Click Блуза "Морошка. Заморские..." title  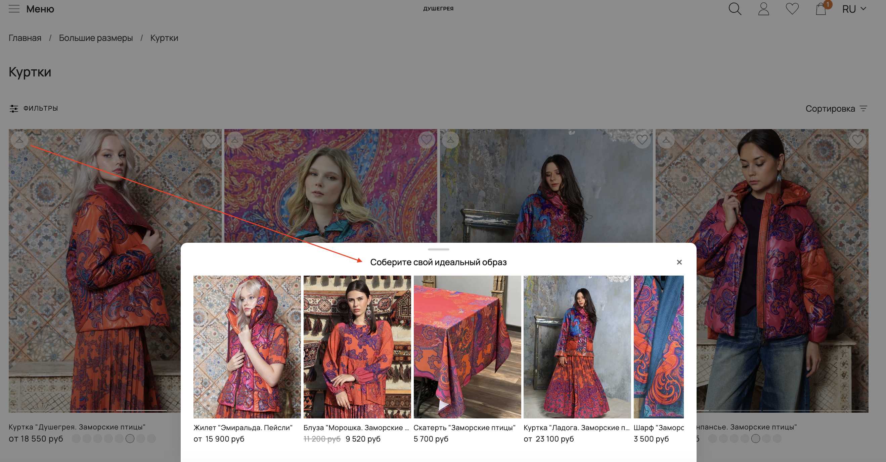pyautogui.click(x=356, y=428)
